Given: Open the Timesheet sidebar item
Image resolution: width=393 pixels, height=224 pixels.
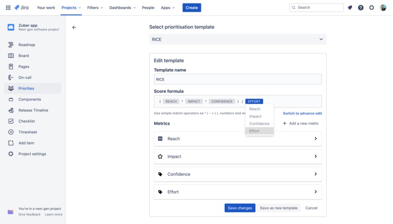Looking at the screenshot, I should click(33, 132).
